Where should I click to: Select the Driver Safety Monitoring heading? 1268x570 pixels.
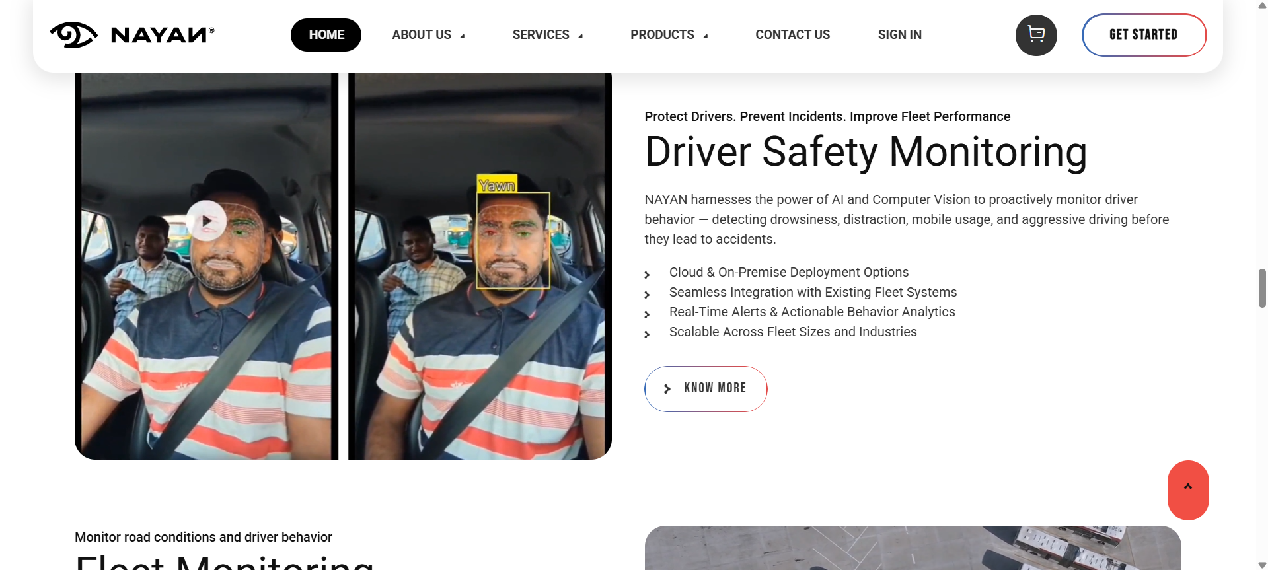[x=866, y=153]
